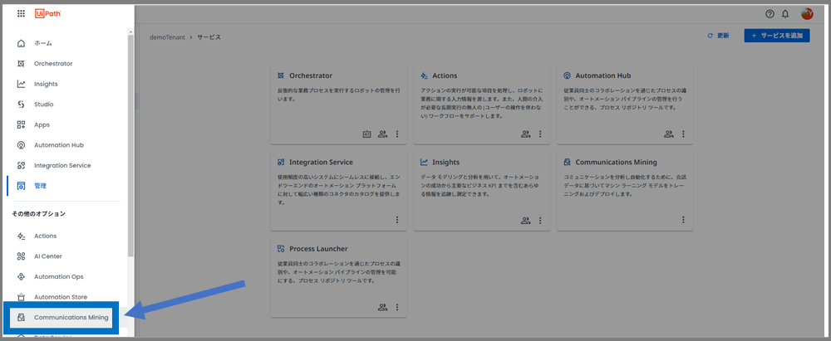Click the home icon in sidebar
The width and height of the screenshot is (831, 341).
point(22,43)
